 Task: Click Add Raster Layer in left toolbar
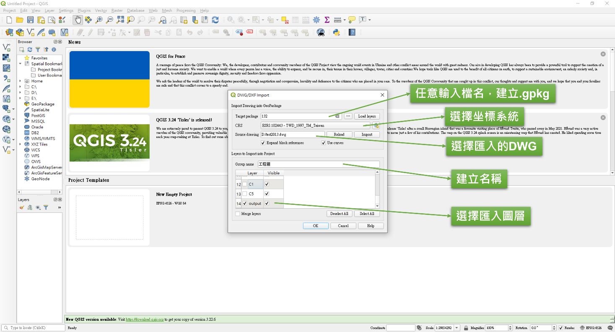pos(6,58)
